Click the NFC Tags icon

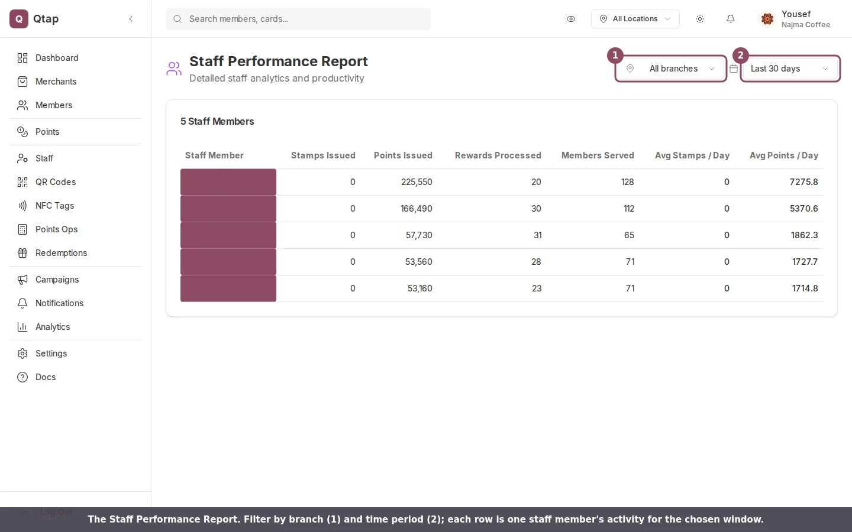(x=22, y=206)
